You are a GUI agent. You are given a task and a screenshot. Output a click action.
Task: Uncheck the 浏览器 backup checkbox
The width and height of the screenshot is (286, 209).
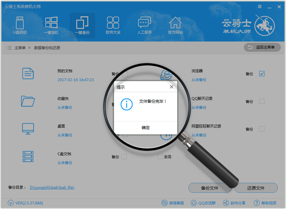click(262, 74)
